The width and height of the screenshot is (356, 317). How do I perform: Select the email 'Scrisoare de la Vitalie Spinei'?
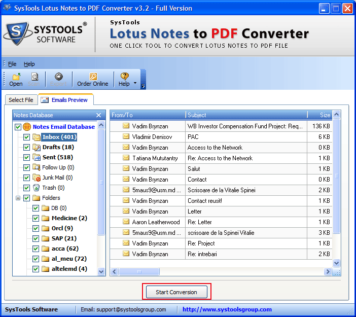[221, 190]
